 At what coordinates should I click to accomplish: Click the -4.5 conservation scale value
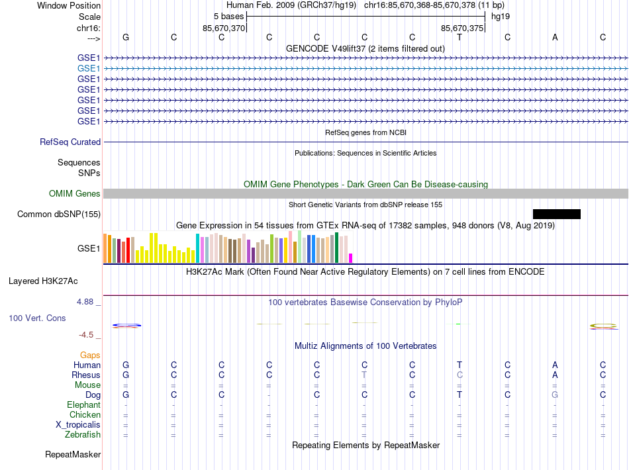click(x=86, y=334)
